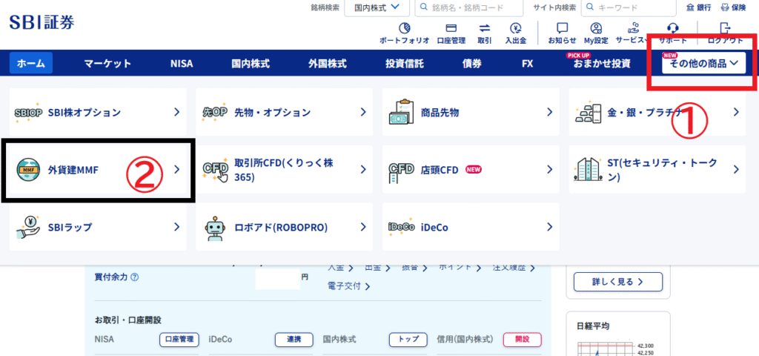Screen dimensions: 759x356
Task: Click chevron on iDeCo menu row
Action: [x=550, y=227]
